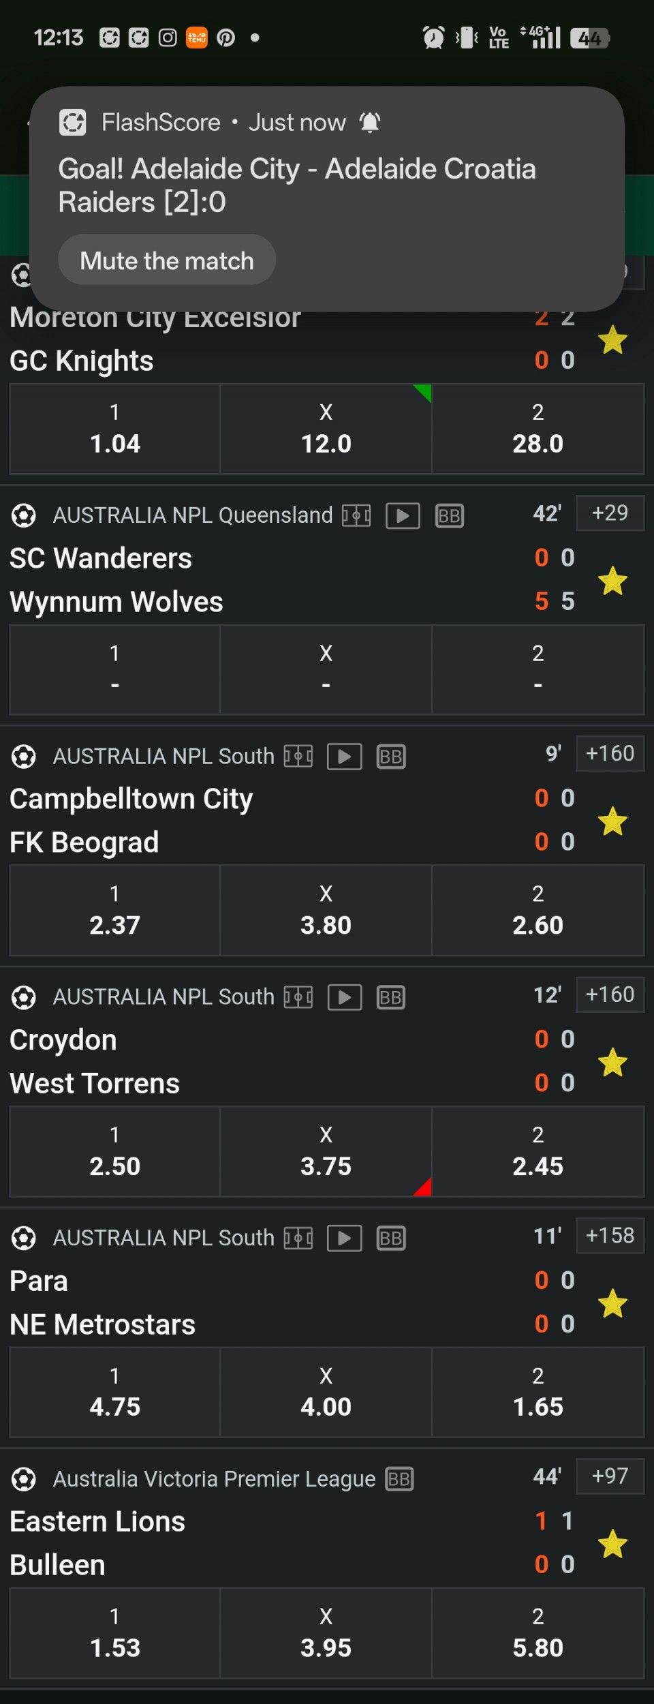
Task: Select home win odds 2.37 for Campbelltown City
Action: pyautogui.click(x=114, y=911)
